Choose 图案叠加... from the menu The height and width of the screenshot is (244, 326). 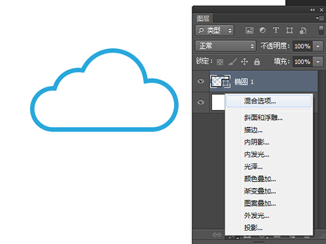pos(269,204)
